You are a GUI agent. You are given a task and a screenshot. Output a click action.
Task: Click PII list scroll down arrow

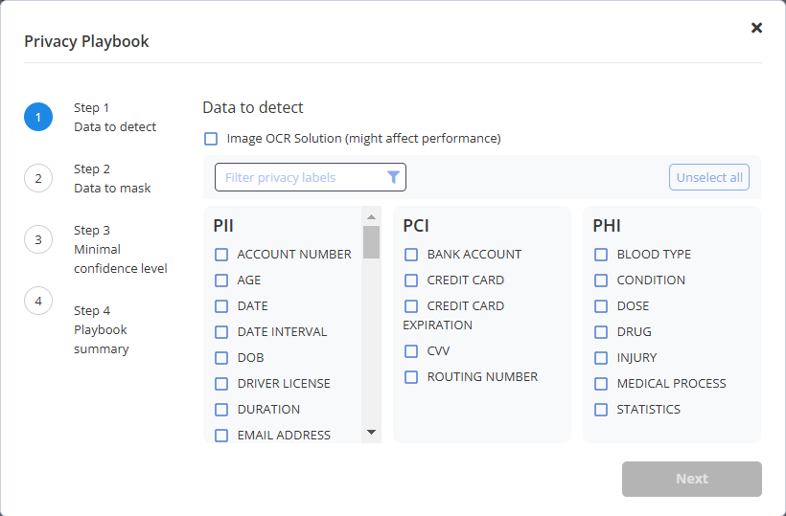coord(372,432)
